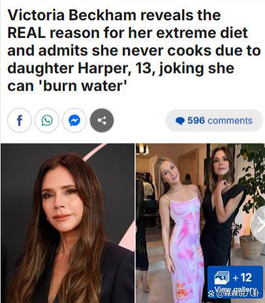265x303 pixels.
Task: Click the stacked photos gallery icon
Action: pyautogui.click(x=222, y=278)
